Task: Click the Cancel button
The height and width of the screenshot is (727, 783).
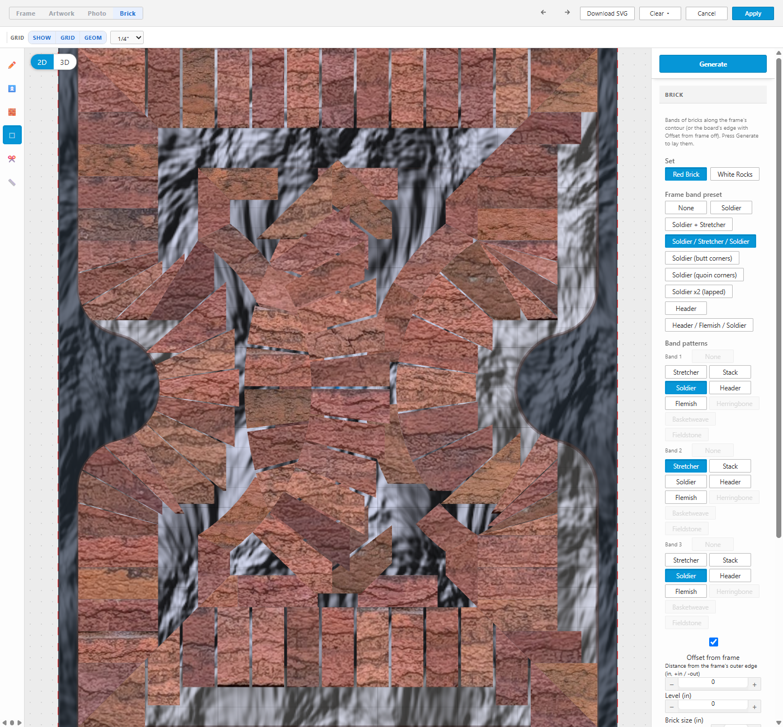Action: tap(706, 13)
